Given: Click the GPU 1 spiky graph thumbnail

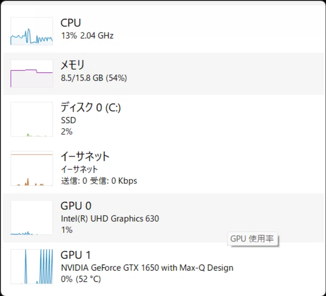Looking at the screenshot, I should coord(32,266).
